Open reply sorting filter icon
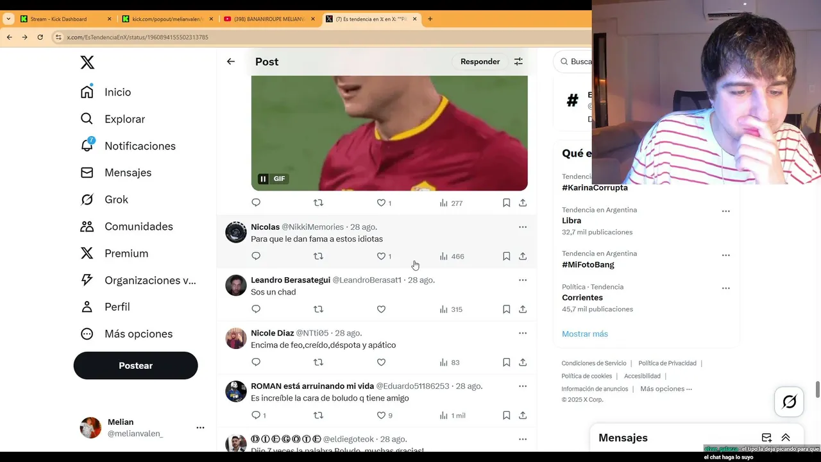821x462 pixels. [518, 62]
